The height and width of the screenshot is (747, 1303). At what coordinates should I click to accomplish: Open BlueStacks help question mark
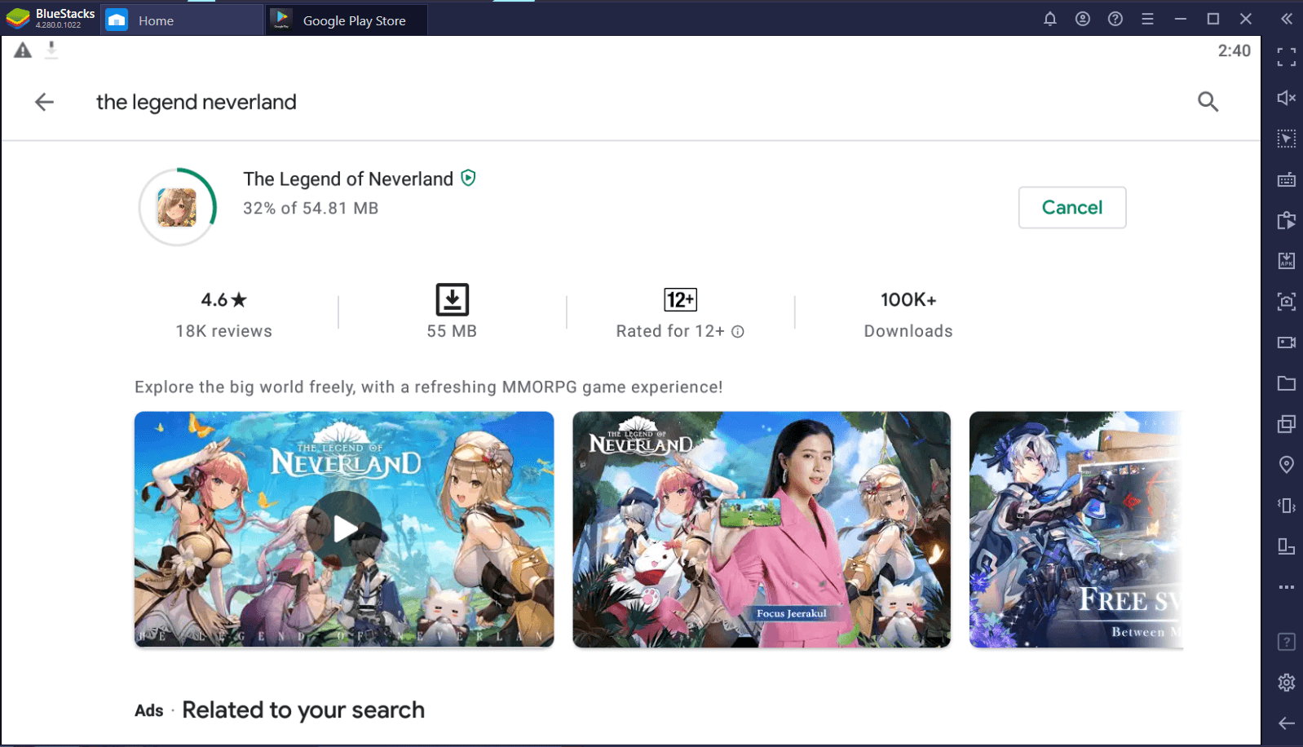pyautogui.click(x=1115, y=19)
